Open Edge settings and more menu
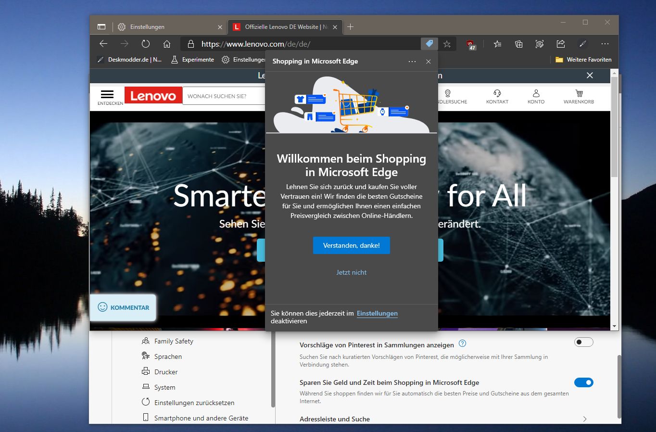Viewport: 656px width, 432px height. tap(605, 44)
